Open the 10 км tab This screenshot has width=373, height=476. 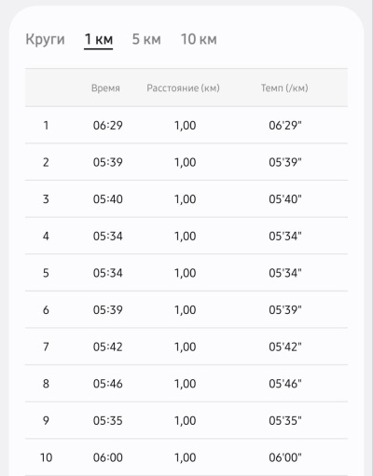point(199,39)
